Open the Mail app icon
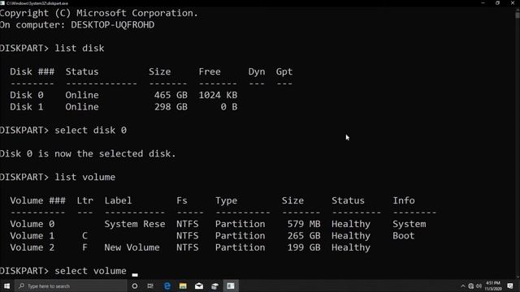The height and width of the screenshot is (292, 520). 198,286
